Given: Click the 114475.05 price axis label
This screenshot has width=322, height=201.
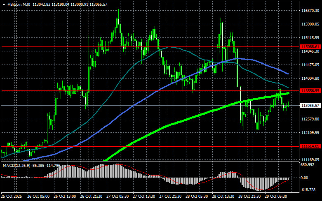Looking at the screenshot, I should pyautogui.click(x=310, y=65).
